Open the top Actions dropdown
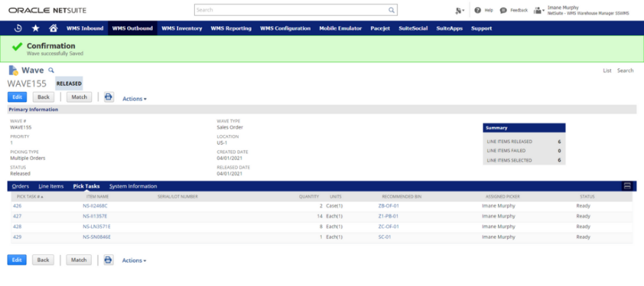The width and height of the screenshot is (644, 286). 135,99
